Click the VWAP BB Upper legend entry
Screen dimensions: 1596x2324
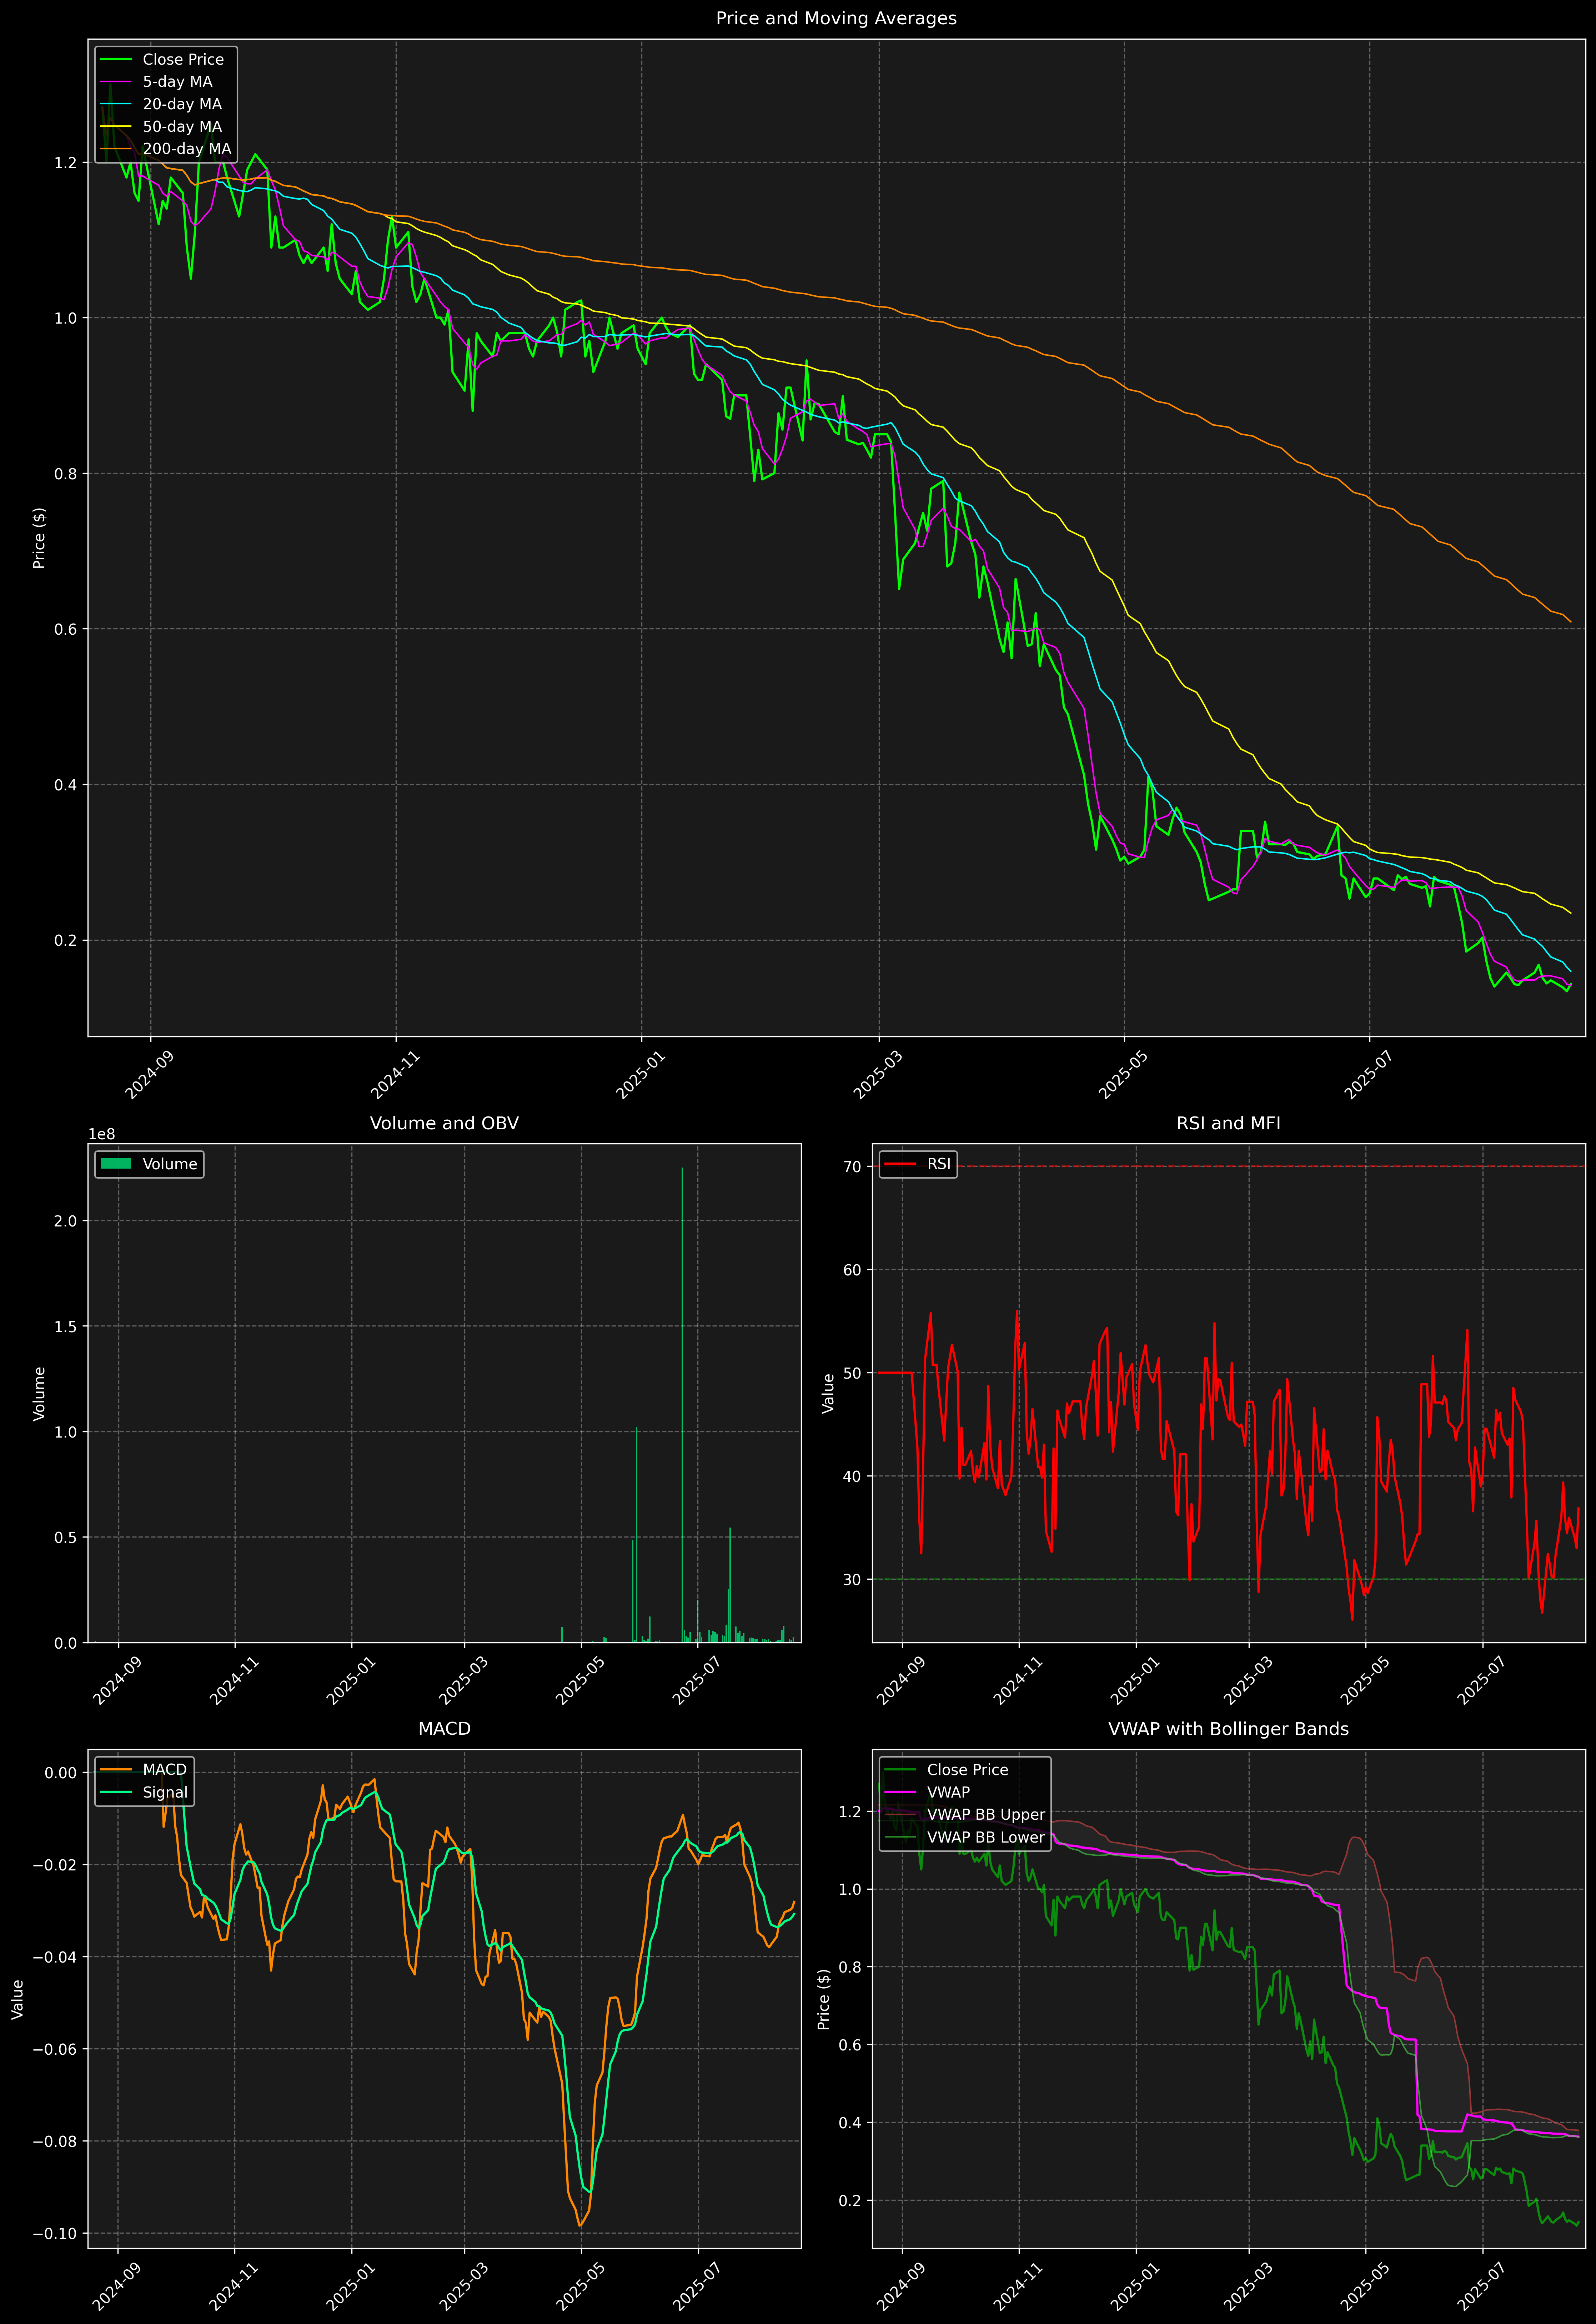(x=985, y=1814)
